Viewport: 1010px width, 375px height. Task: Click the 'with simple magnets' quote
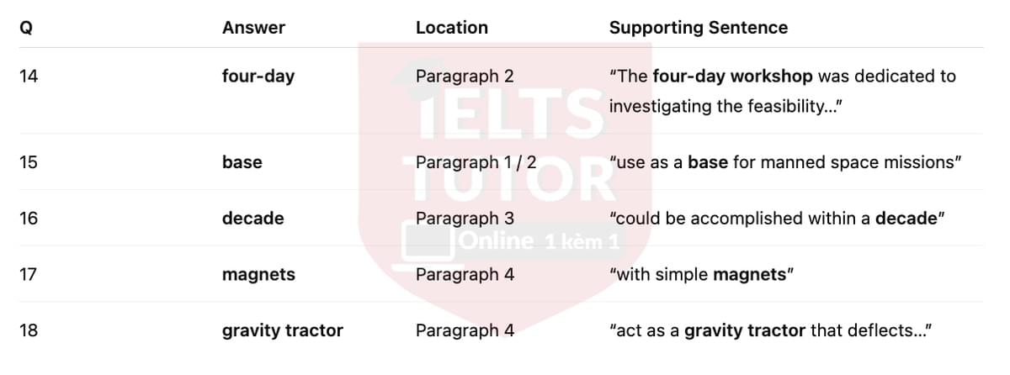[701, 275]
